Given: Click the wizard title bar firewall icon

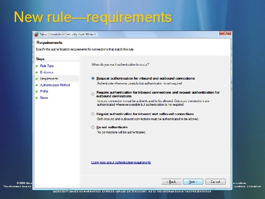Looking at the screenshot, I should (36, 34).
